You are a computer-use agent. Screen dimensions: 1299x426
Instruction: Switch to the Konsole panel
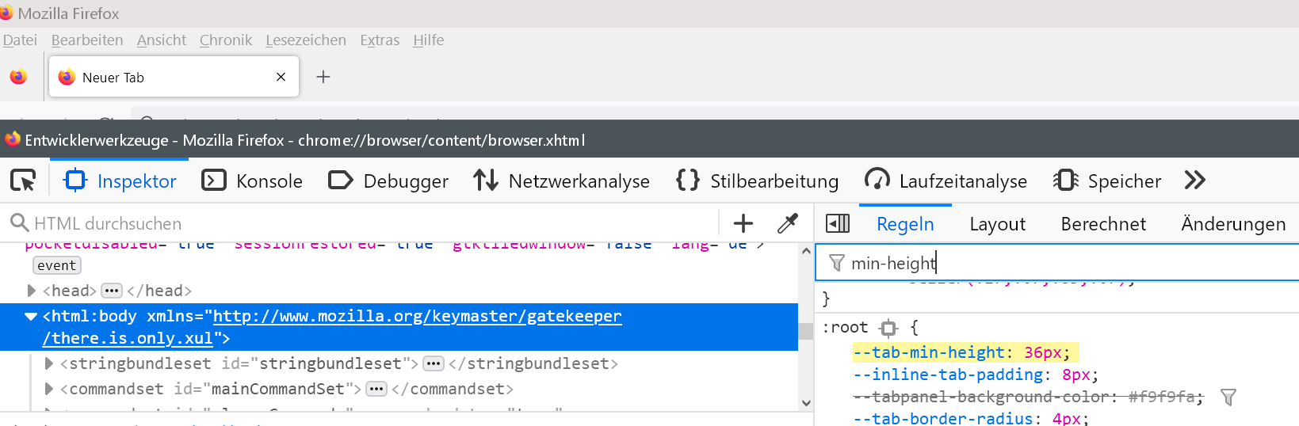click(253, 181)
